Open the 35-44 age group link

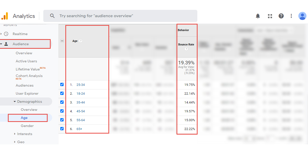[81, 103]
